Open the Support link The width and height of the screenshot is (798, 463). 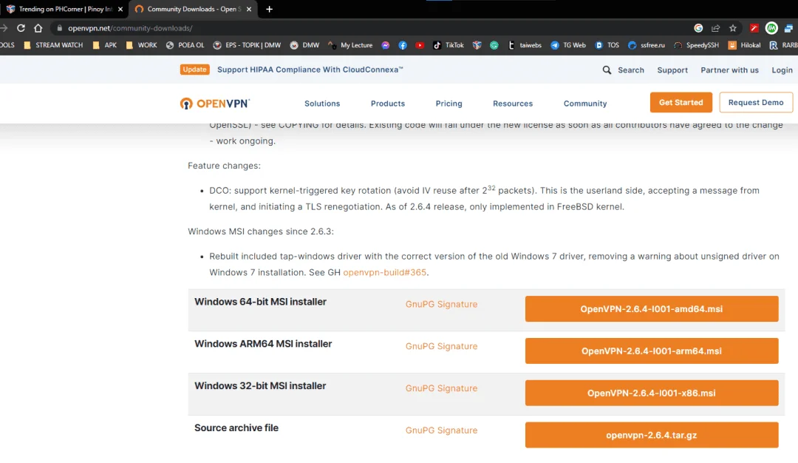coord(672,70)
